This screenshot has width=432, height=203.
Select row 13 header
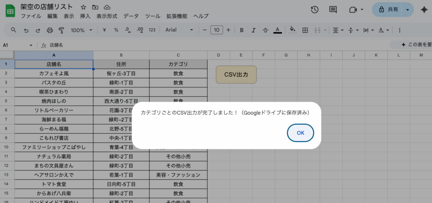pos(6,175)
